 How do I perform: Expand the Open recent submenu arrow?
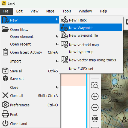pos(57,44)
